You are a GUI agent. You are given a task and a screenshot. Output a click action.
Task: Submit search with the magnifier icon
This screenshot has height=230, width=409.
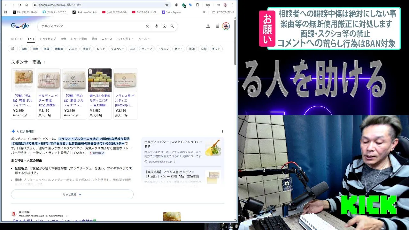click(x=172, y=26)
